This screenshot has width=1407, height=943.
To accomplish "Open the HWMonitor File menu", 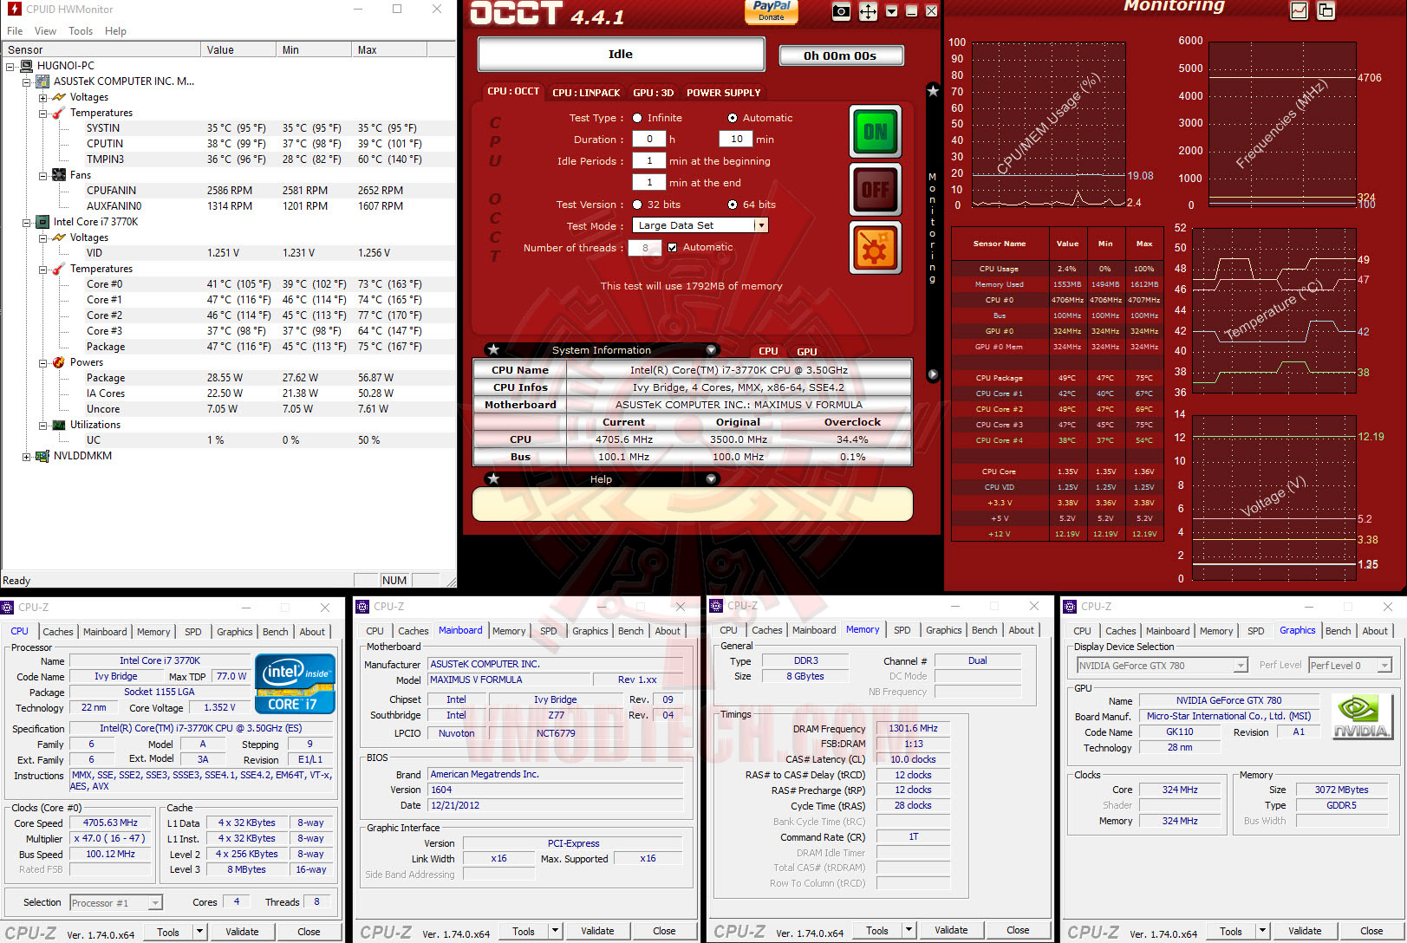I will pyautogui.click(x=15, y=31).
